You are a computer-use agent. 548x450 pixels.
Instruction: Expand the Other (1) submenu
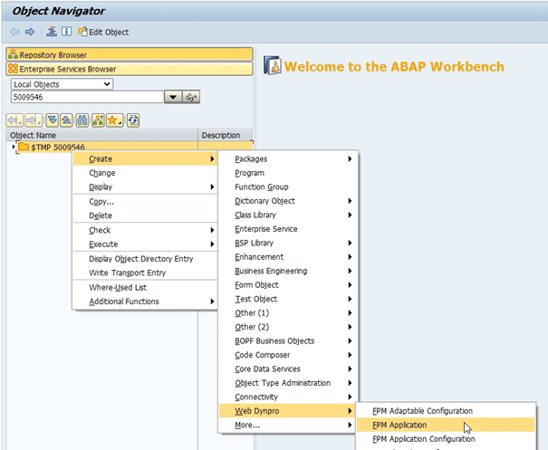tap(288, 313)
